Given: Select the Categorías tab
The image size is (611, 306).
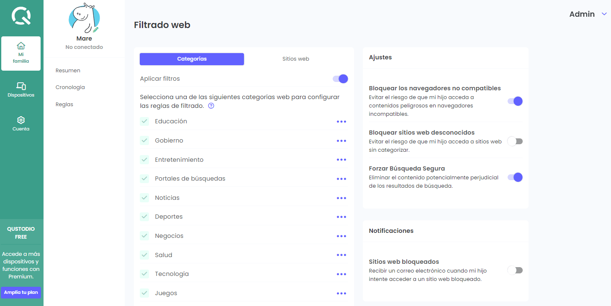Looking at the screenshot, I should [x=192, y=59].
